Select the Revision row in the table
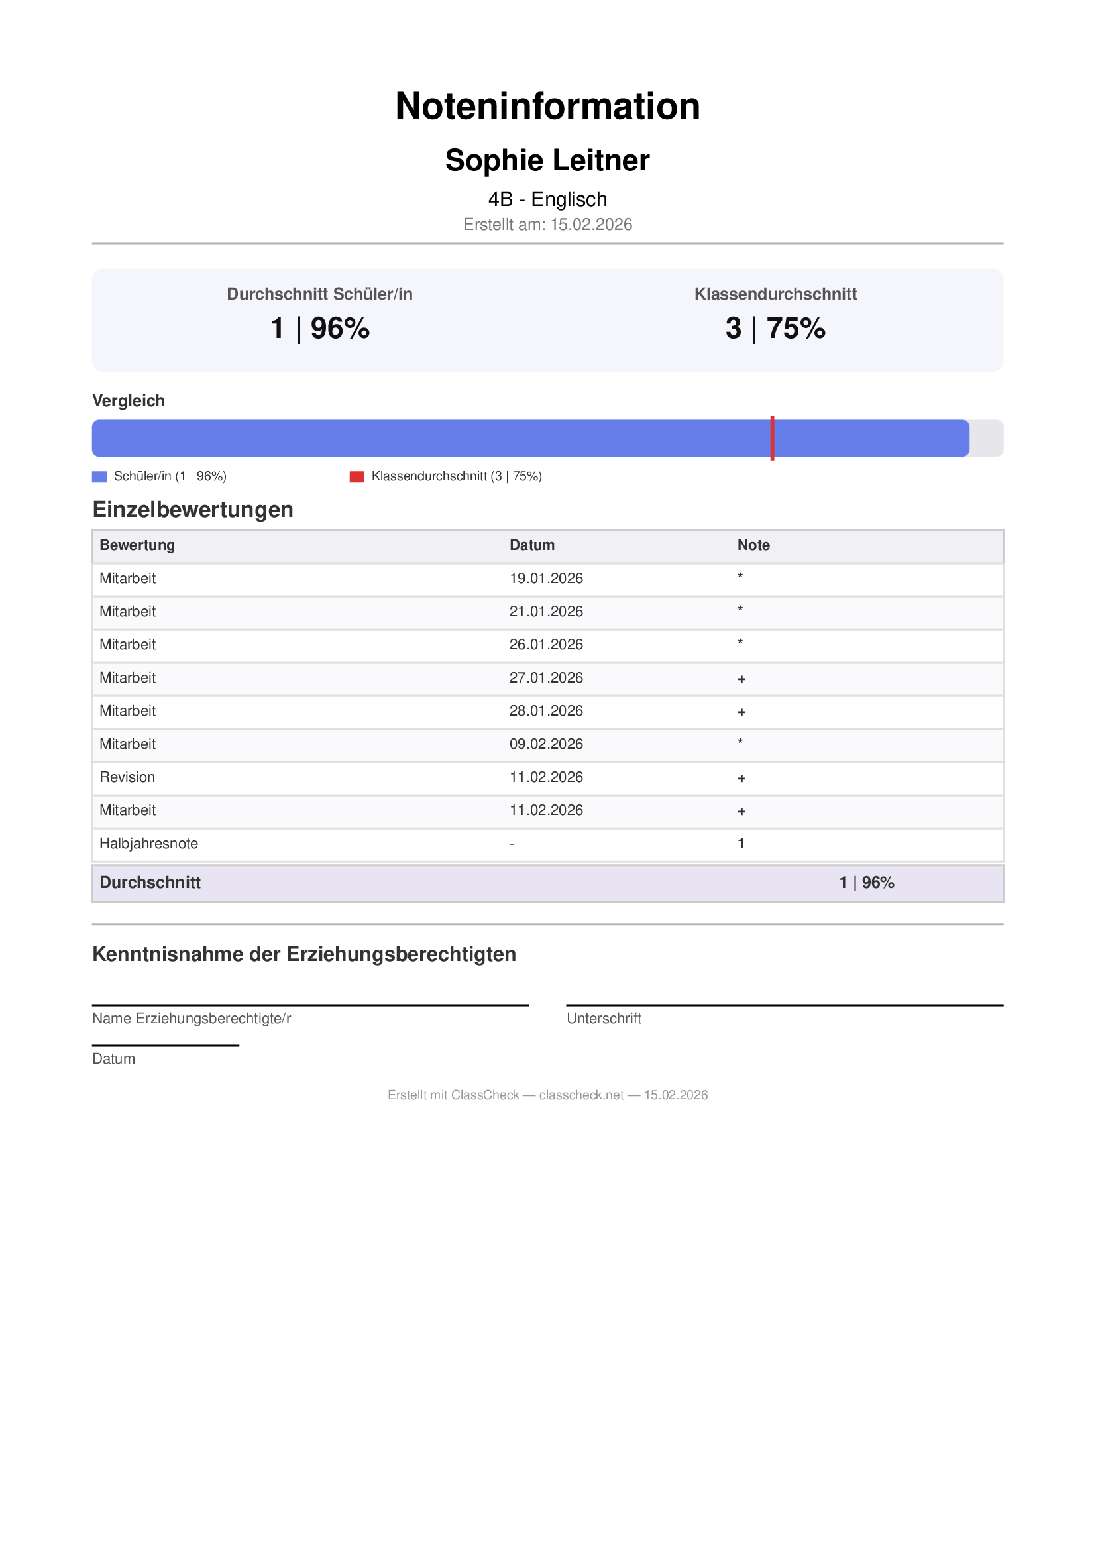The height and width of the screenshot is (1550, 1096). (127, 777)
